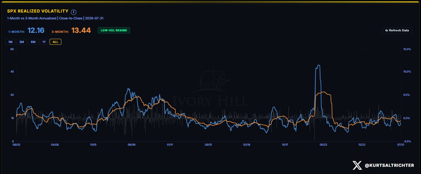421x174 pixels.
Task: Click the 3-MONTH: label
Action: click(x=60, y=31)
